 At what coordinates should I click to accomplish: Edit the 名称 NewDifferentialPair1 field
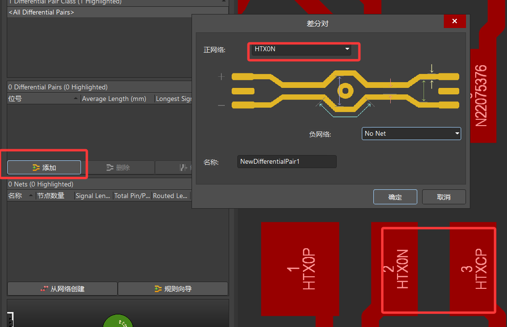pyautogui.click(x=287, y=161)
